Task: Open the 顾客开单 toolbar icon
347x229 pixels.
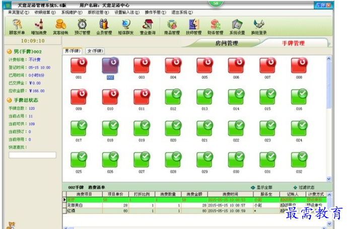Action: pos(17,27)
